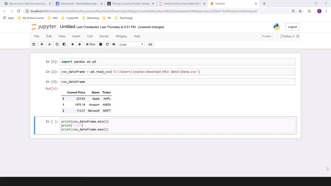331x186 pixels.
Task: Click the pd.read_csv code cell
Action: point(178,72)
